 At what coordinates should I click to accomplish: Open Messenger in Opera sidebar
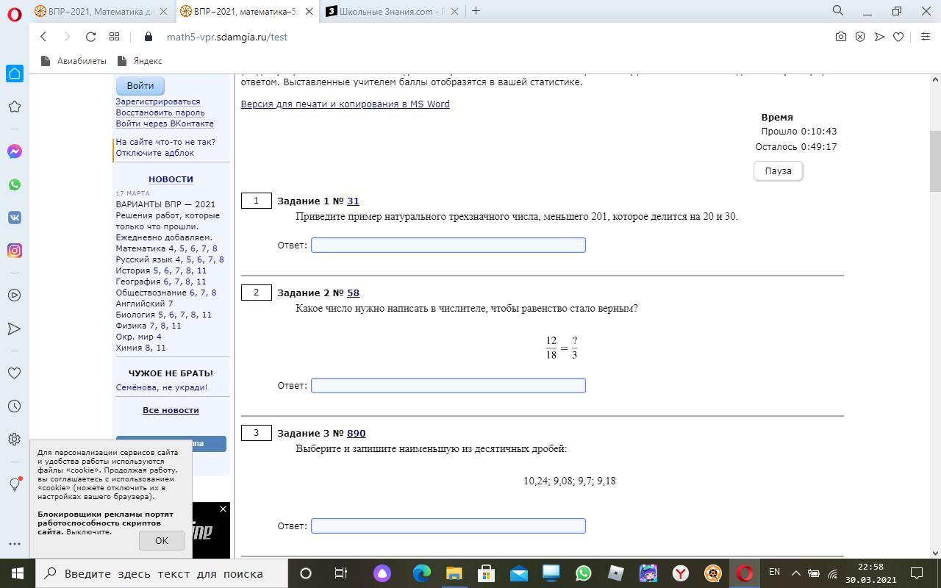click(x=15, y=151)
